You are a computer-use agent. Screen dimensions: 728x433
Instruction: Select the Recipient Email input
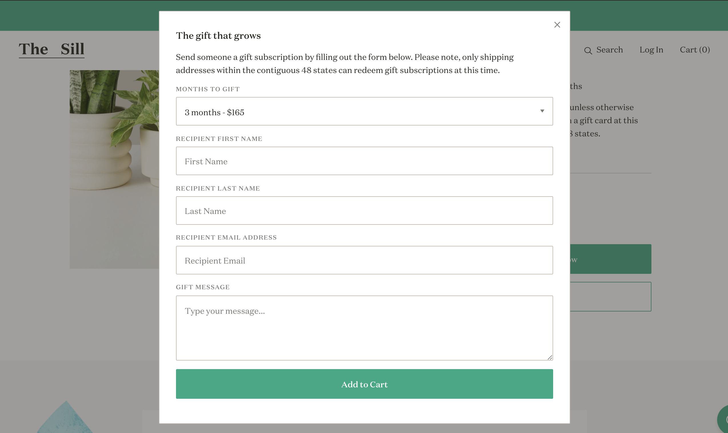click(x=364, y=260)
